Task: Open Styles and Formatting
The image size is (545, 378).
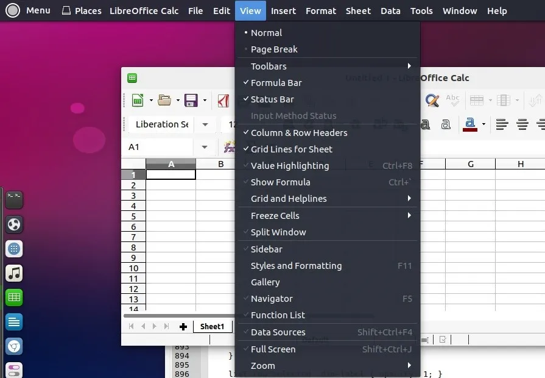Action: point(296,266)
